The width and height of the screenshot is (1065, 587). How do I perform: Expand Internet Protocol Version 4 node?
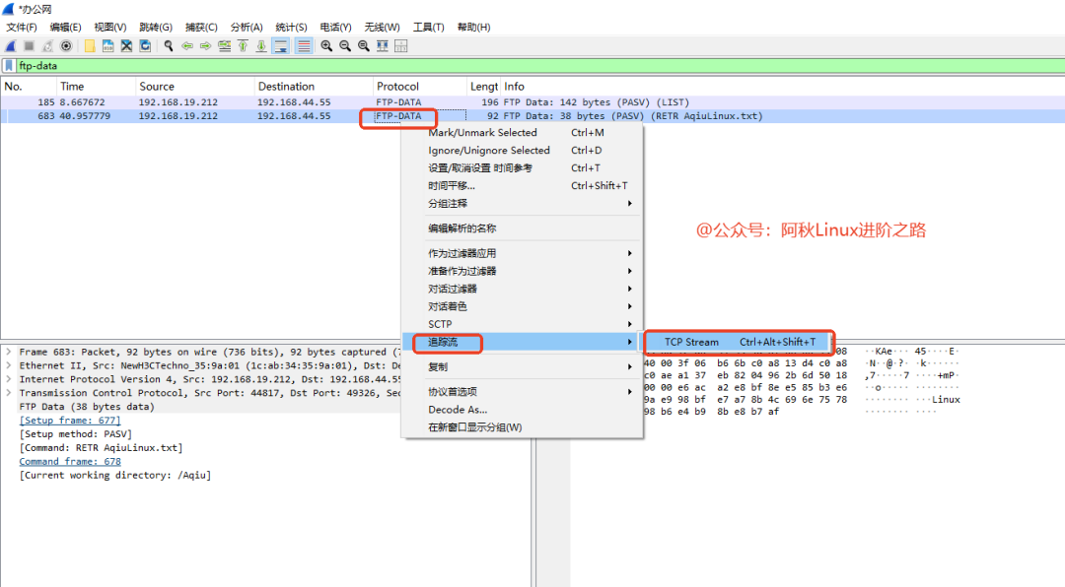point(9,379)
